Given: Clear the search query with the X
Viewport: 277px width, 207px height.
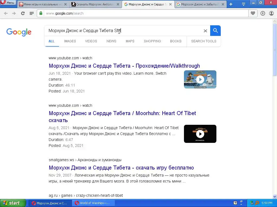Looking at the screenshot, I should tap(205, 31).
